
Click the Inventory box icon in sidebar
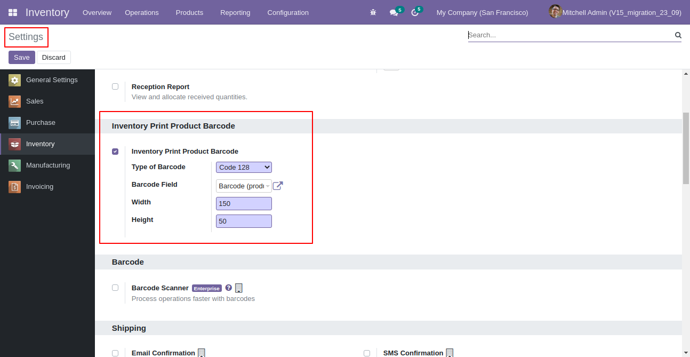tap(14, 144)
